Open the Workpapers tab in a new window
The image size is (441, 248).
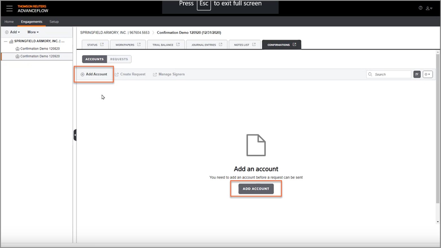point(138,44)
